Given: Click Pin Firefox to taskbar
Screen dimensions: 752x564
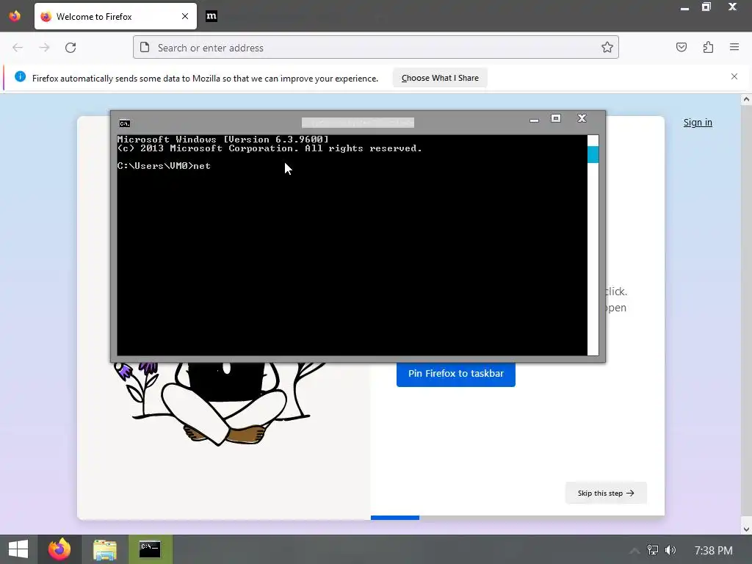Looking at the screenshot, I should [455, 373].
